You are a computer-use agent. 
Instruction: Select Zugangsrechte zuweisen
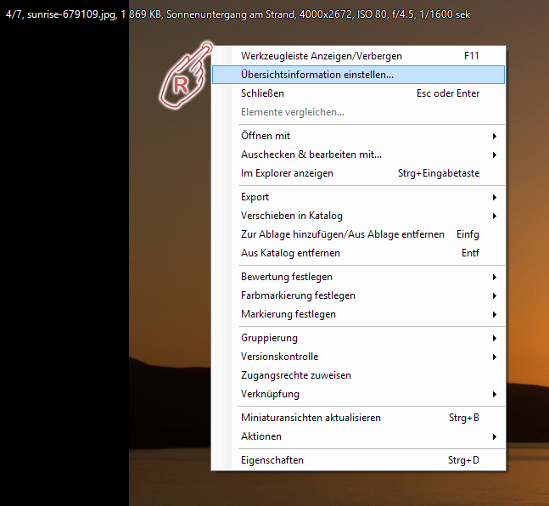358,375
